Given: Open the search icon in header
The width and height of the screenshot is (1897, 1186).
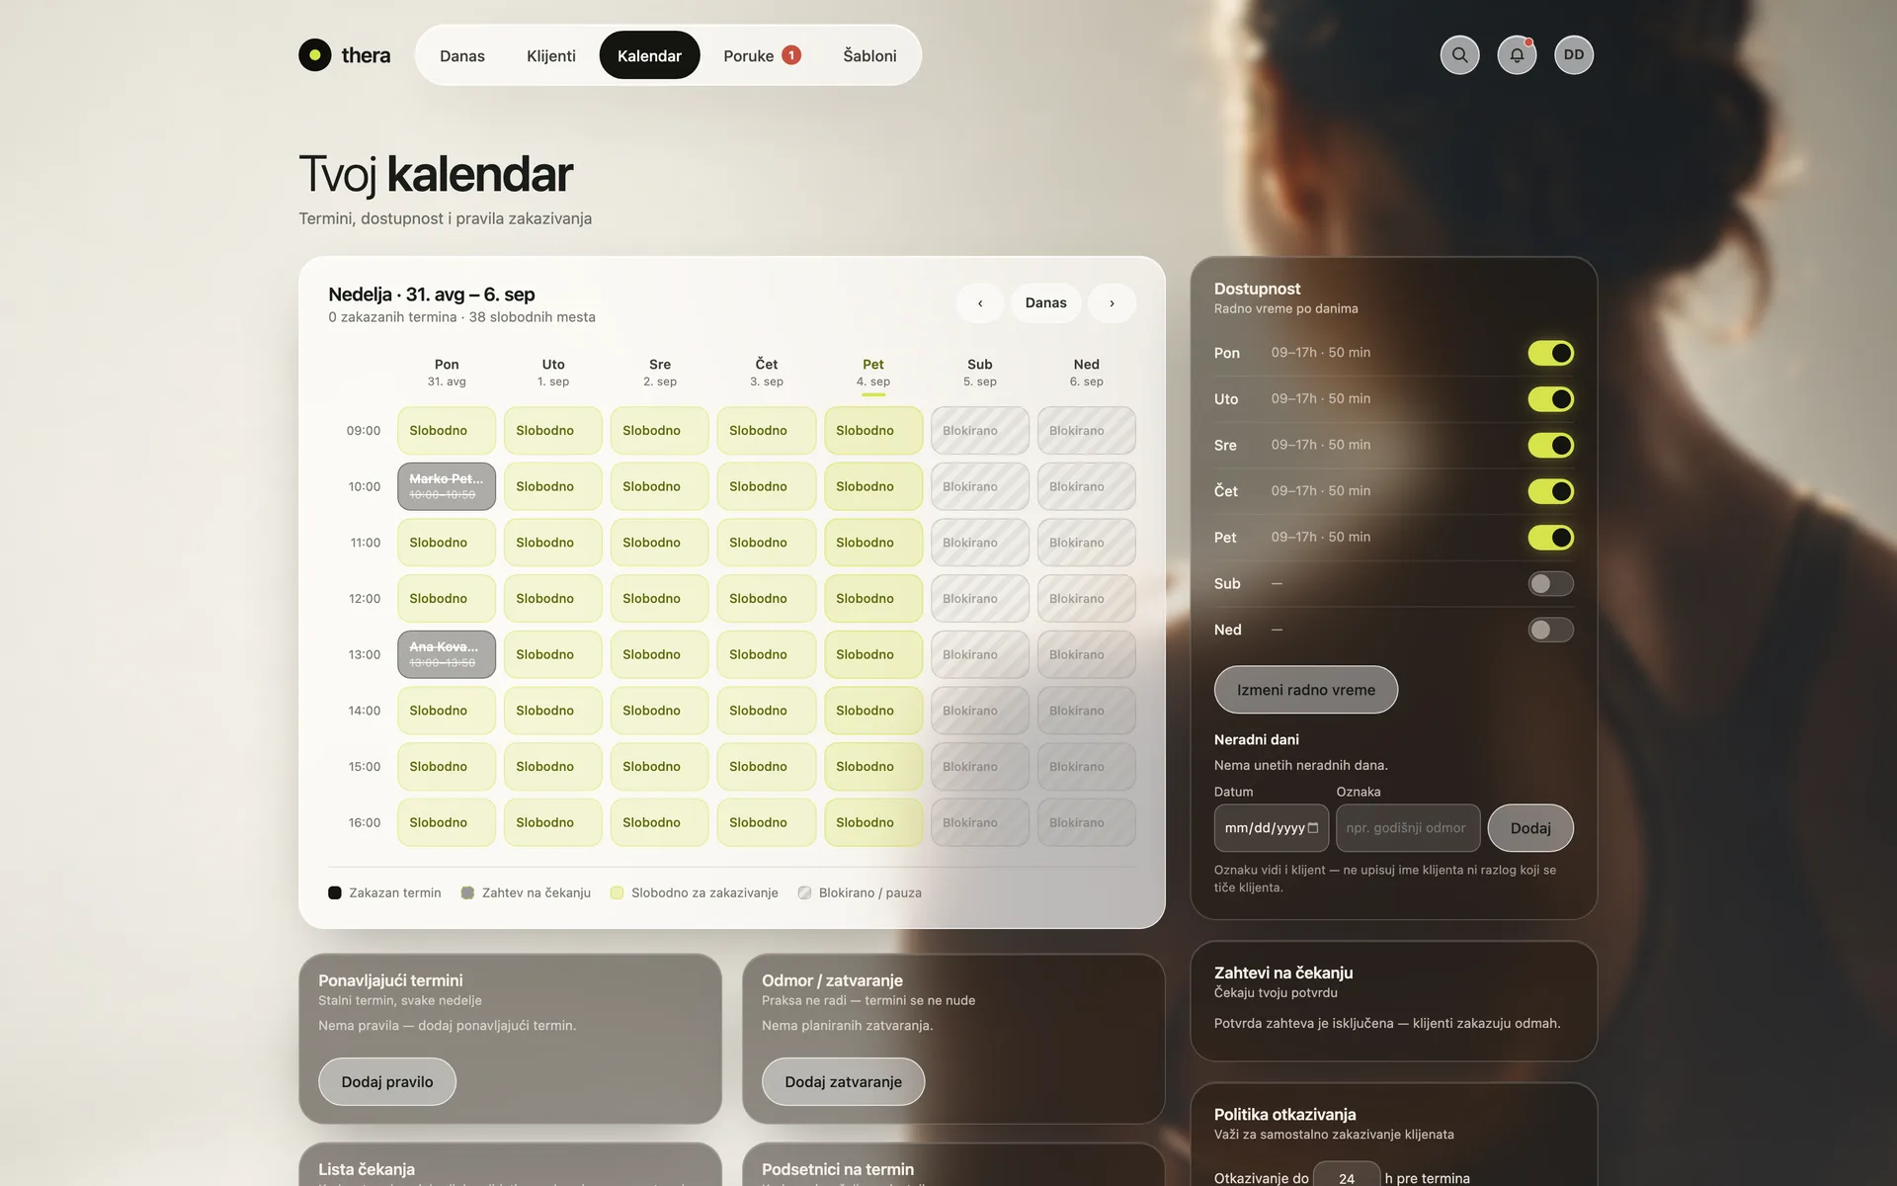Looking at the screenshot, I should pyautogui.click(x=1459, y=55).
